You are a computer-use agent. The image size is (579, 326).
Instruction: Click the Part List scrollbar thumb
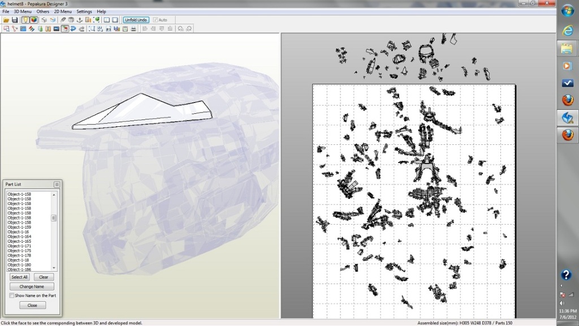(54, 218)
